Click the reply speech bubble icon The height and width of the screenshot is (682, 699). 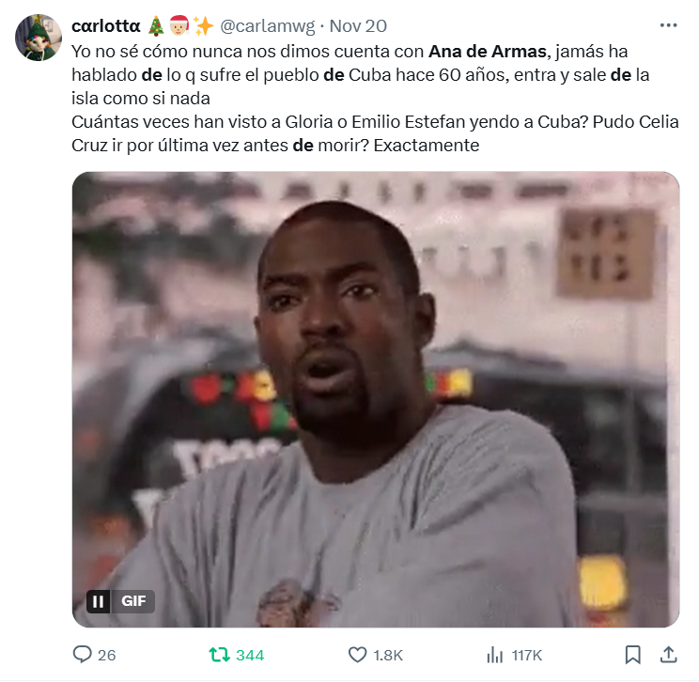tap(82, 655)
